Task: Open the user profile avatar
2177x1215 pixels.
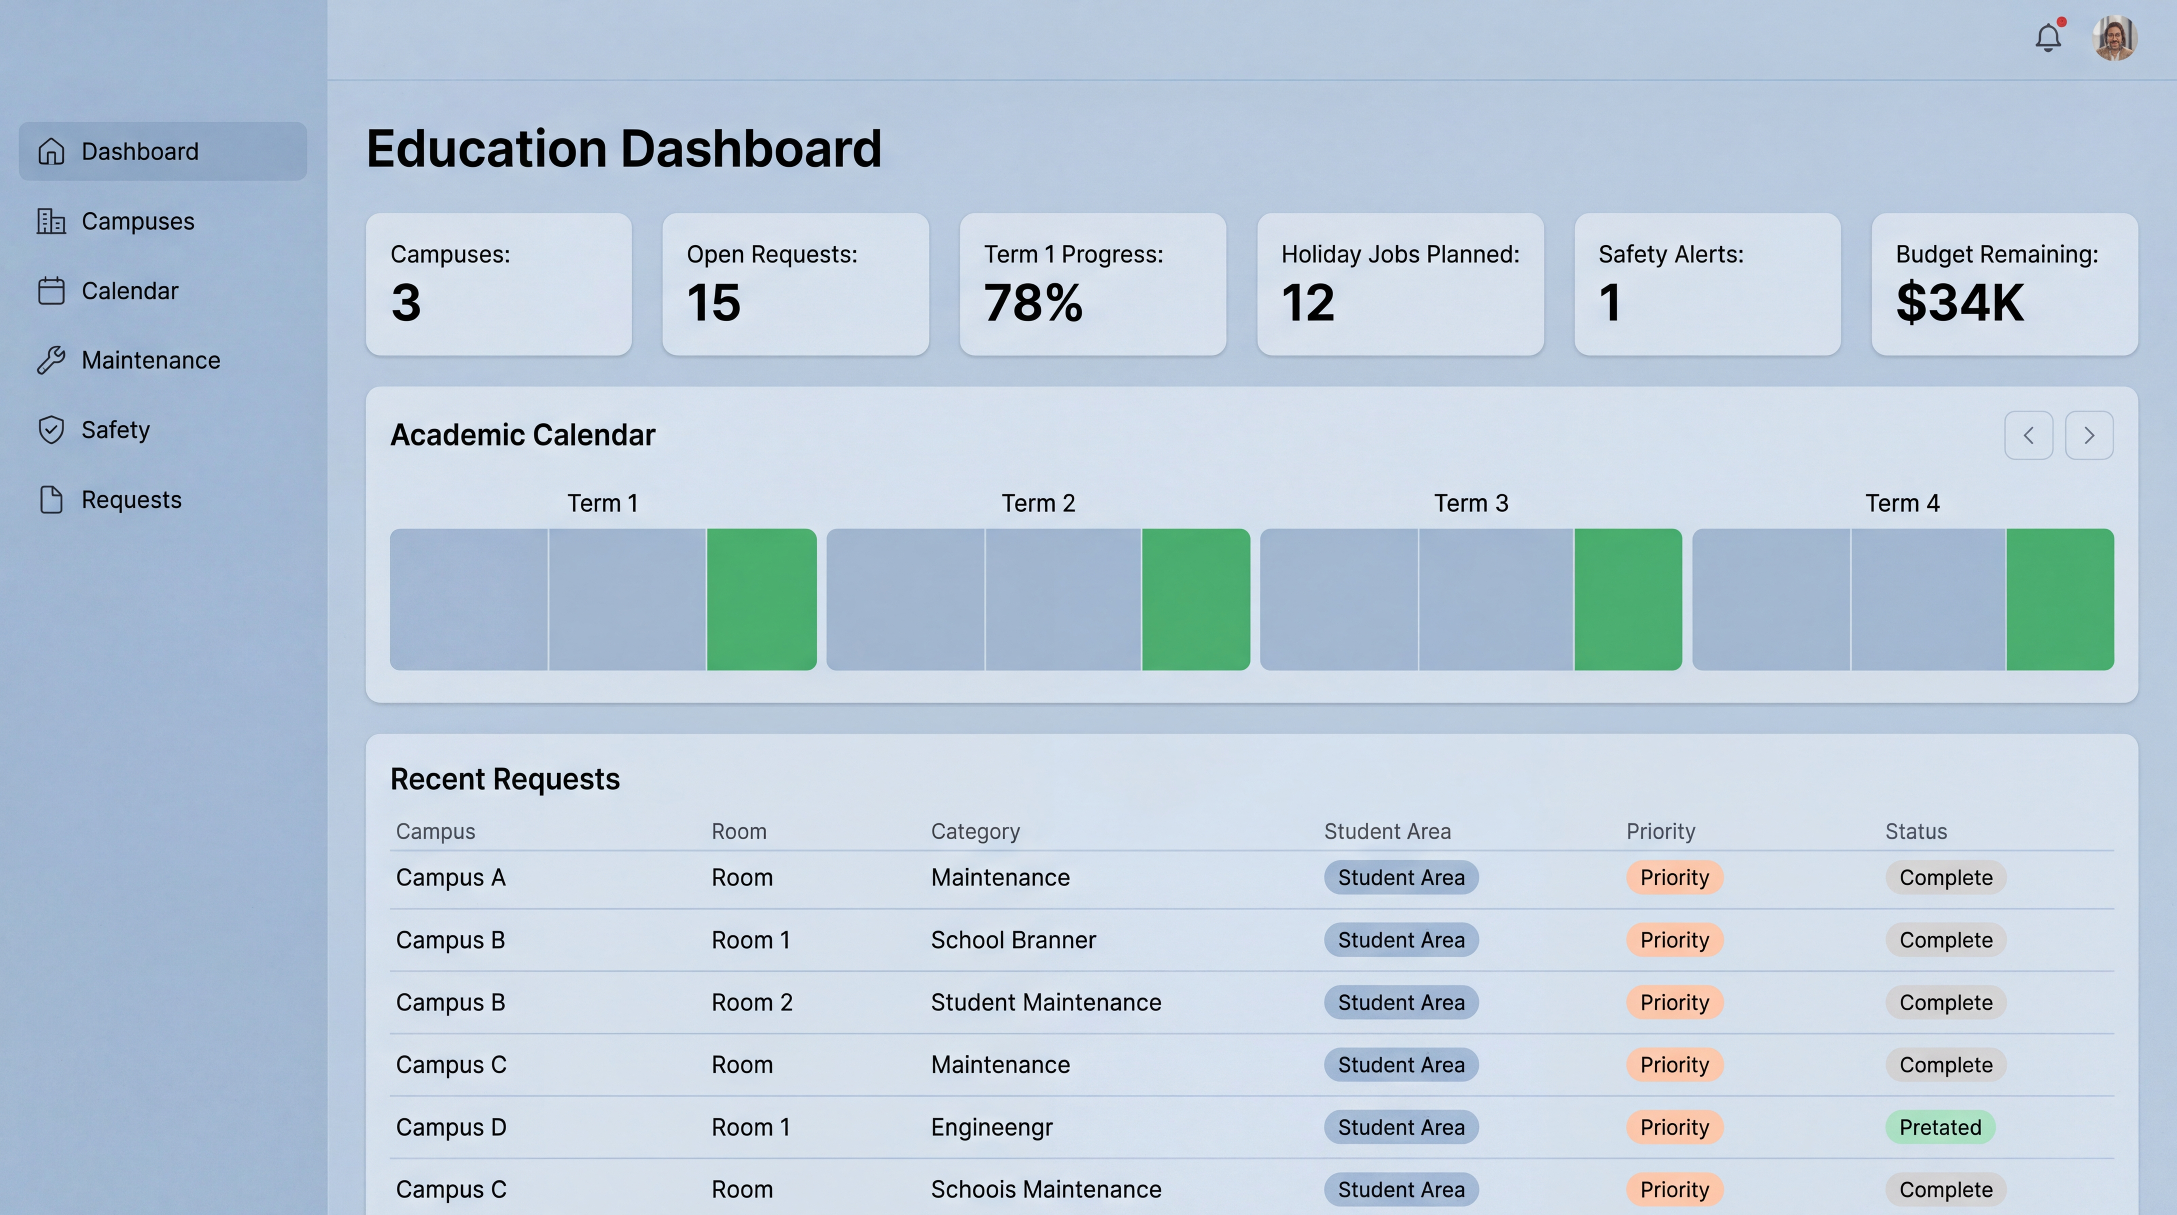Action: point(2115,38)
